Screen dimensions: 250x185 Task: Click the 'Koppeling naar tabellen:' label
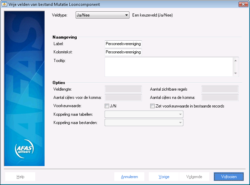[73, 114]
